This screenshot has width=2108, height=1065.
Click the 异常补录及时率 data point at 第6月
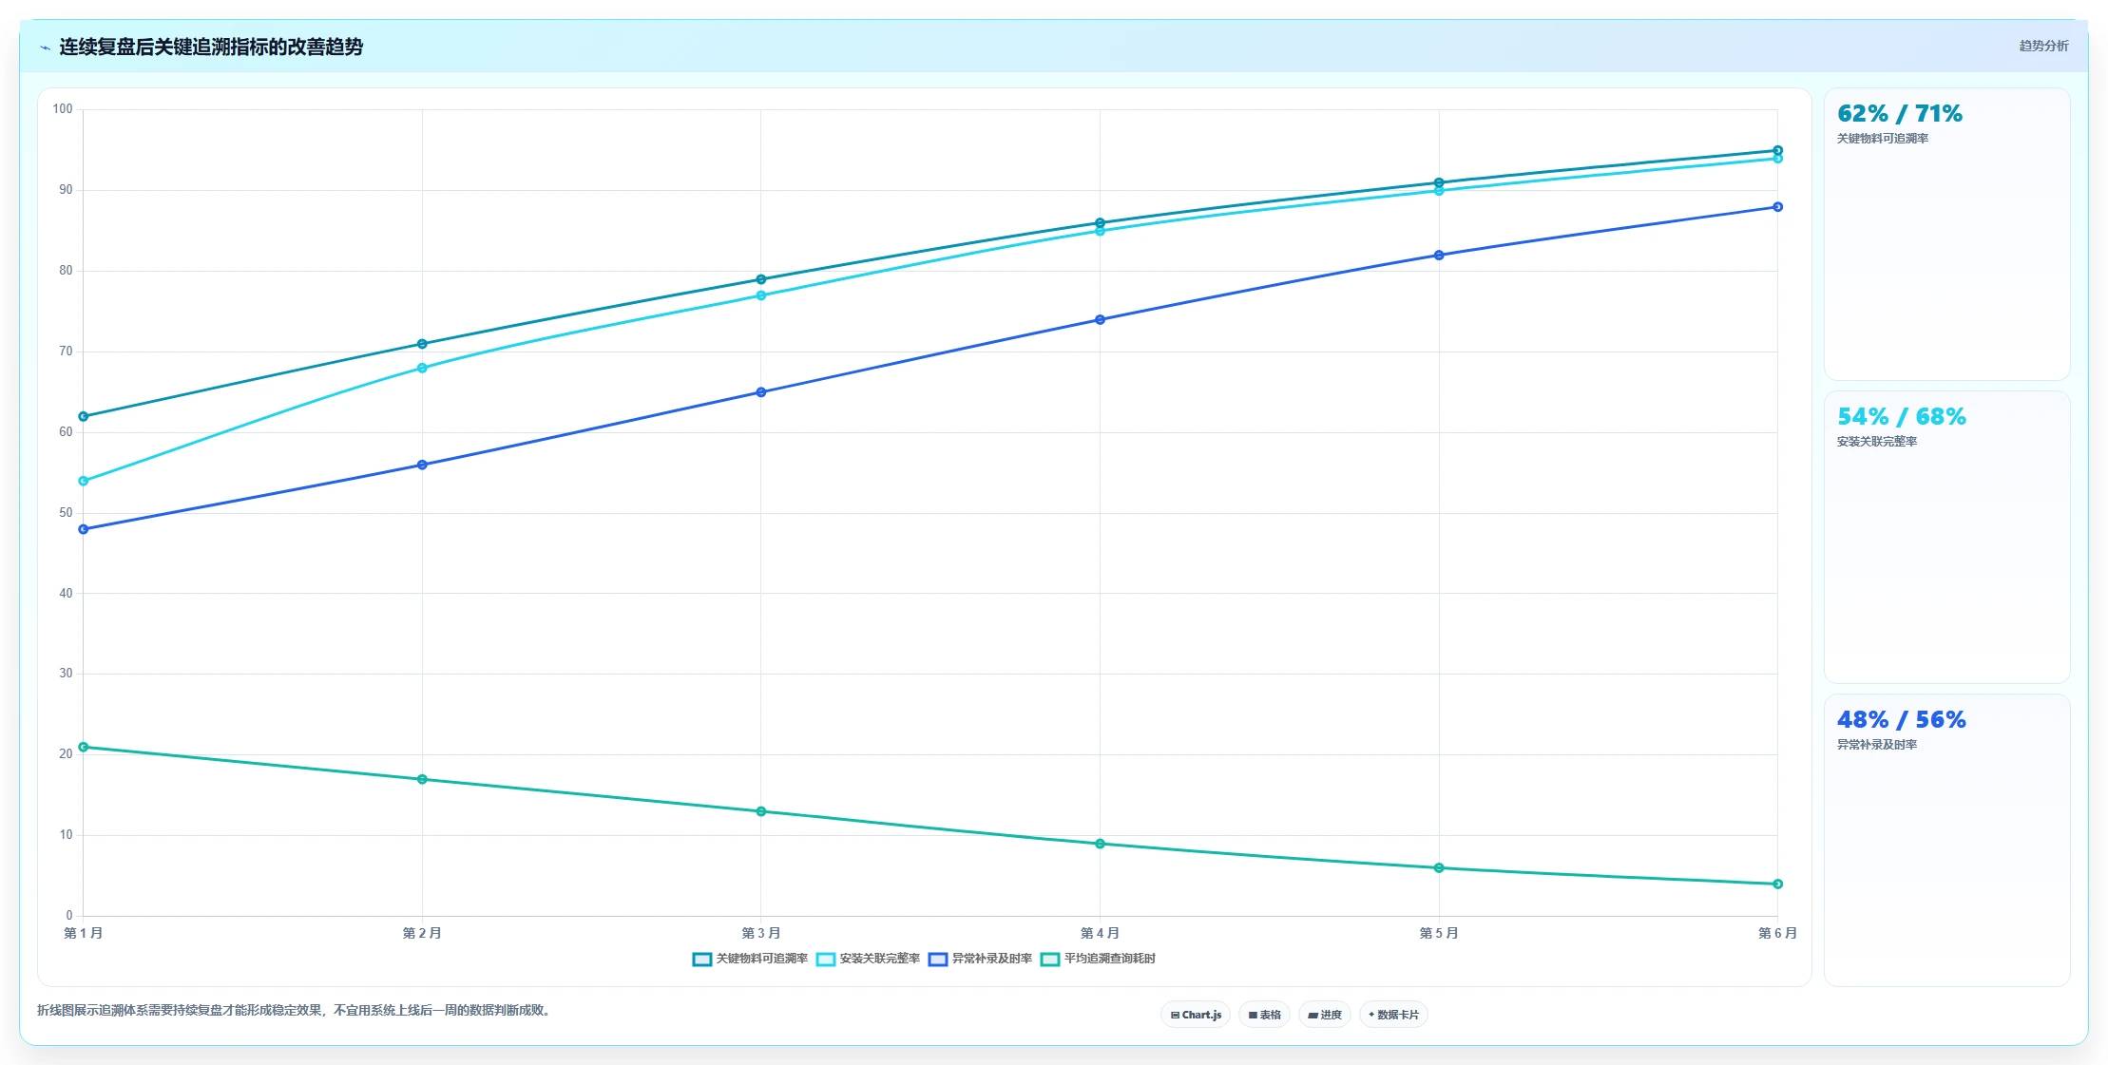pos(1777,207)
